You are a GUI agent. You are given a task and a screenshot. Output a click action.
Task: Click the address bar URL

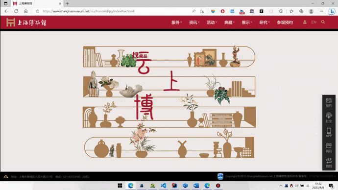[x=88, y=11]
